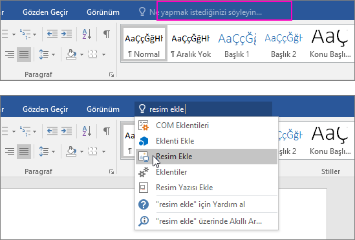Expand Line Spacing arrow in ribbon with empty search
The height and width of the screenshot is (240, 355).
(x=53, y=54)
